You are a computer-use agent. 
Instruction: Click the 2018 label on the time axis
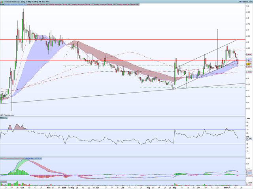pyautogui.click(x=64, y=187)
